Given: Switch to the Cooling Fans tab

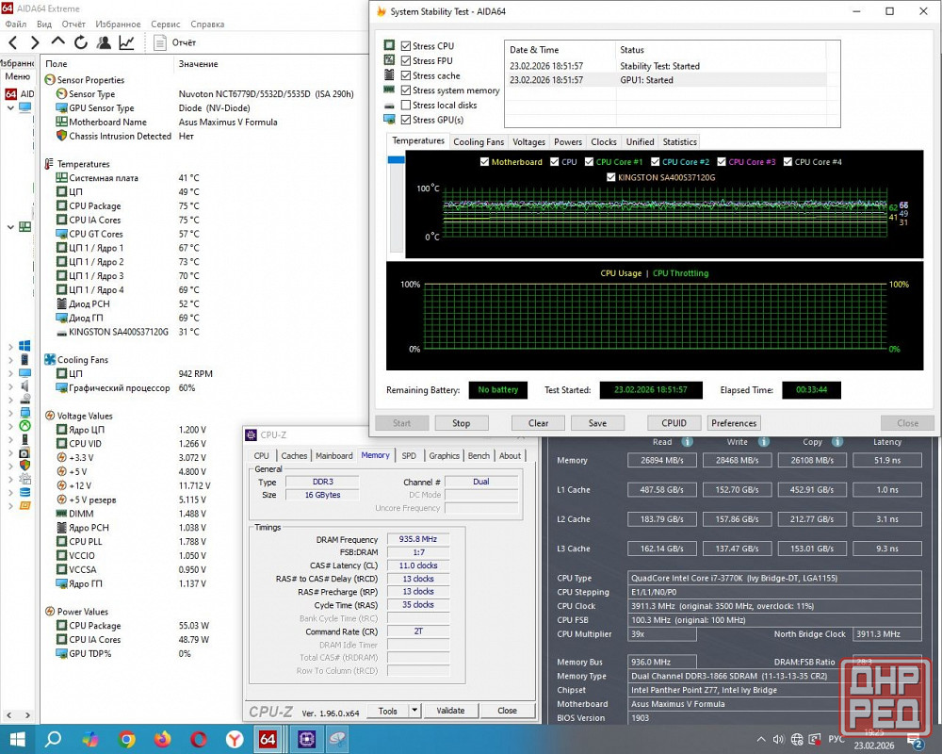Looking at the screenshot, I should click(x=479, y=142).
